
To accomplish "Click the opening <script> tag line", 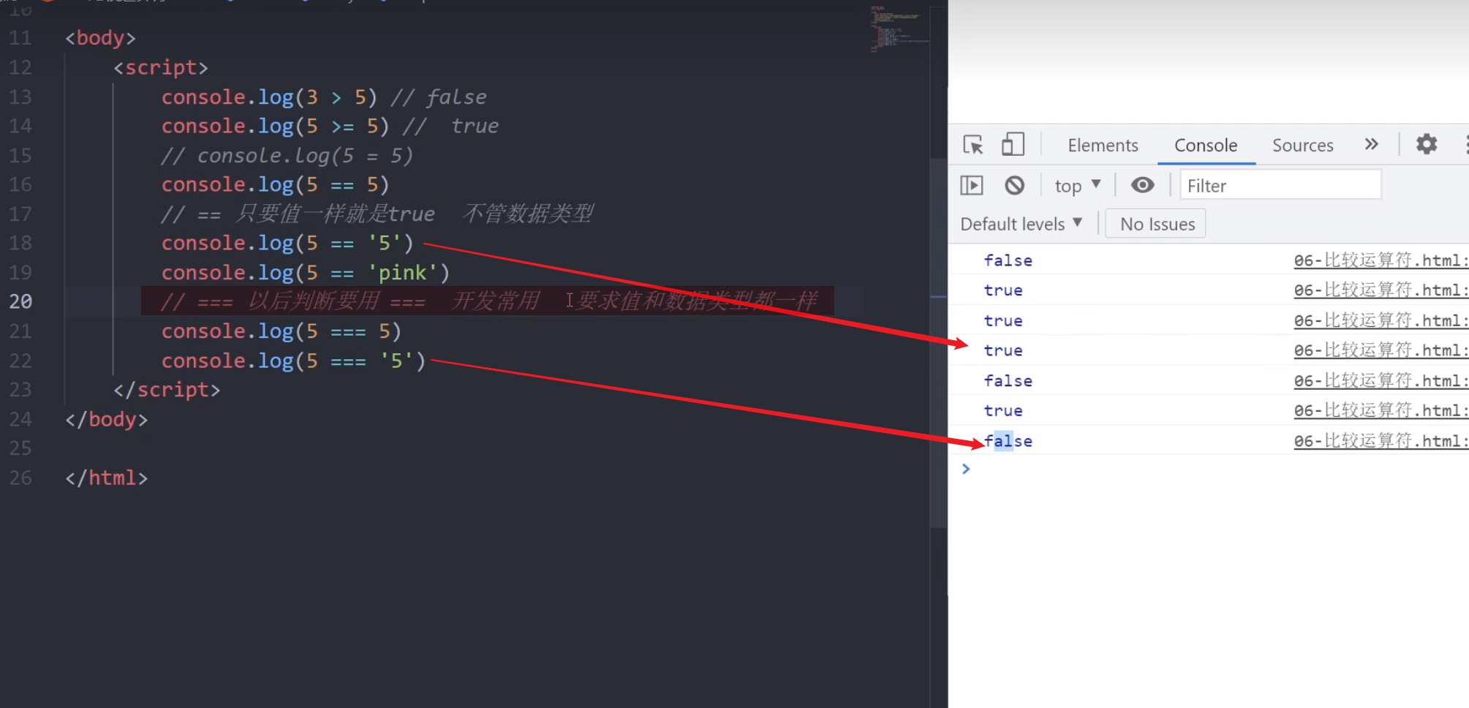I will (x=161, y=67).
